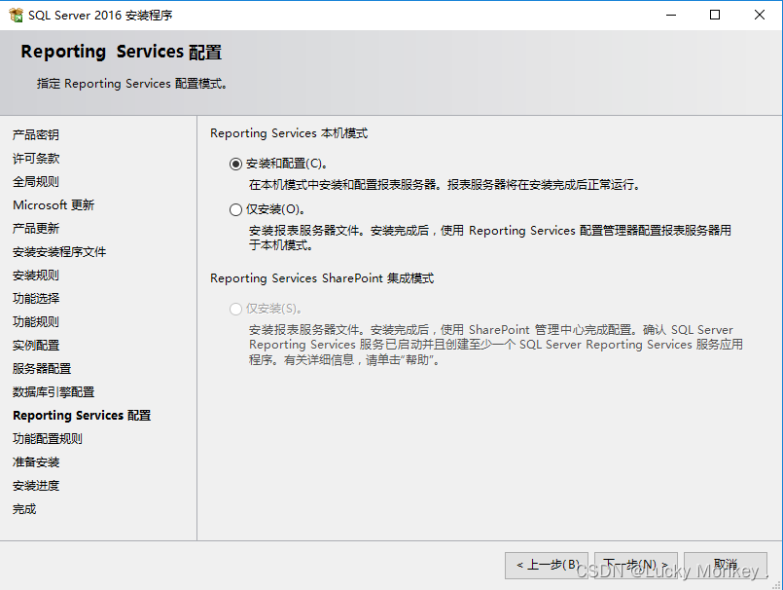Click the 准备安装 step in sidebar
The width and height of the screenshot is (783, 590).
[x=36, y=462]
